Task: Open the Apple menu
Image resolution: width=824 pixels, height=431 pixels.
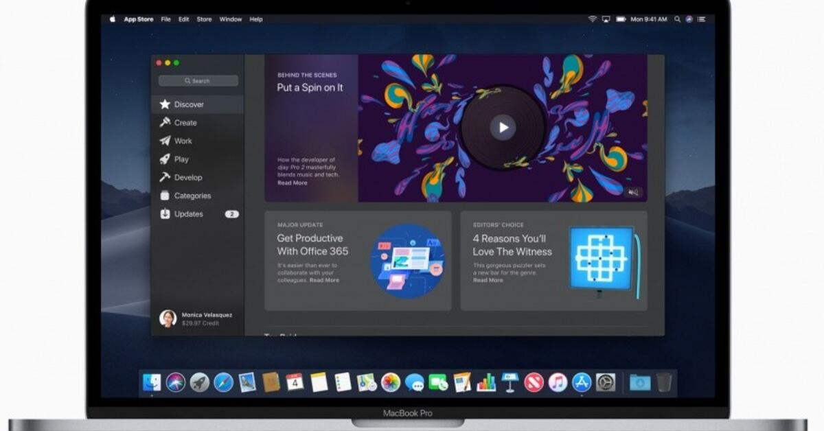Action: [113, 19]
